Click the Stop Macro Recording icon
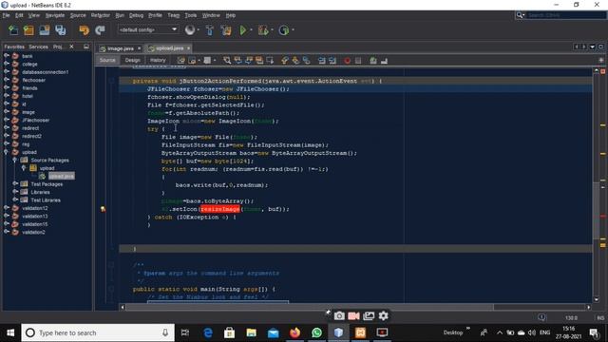Image resolution: width=608 pixels, height=342 pixels. 358,60
